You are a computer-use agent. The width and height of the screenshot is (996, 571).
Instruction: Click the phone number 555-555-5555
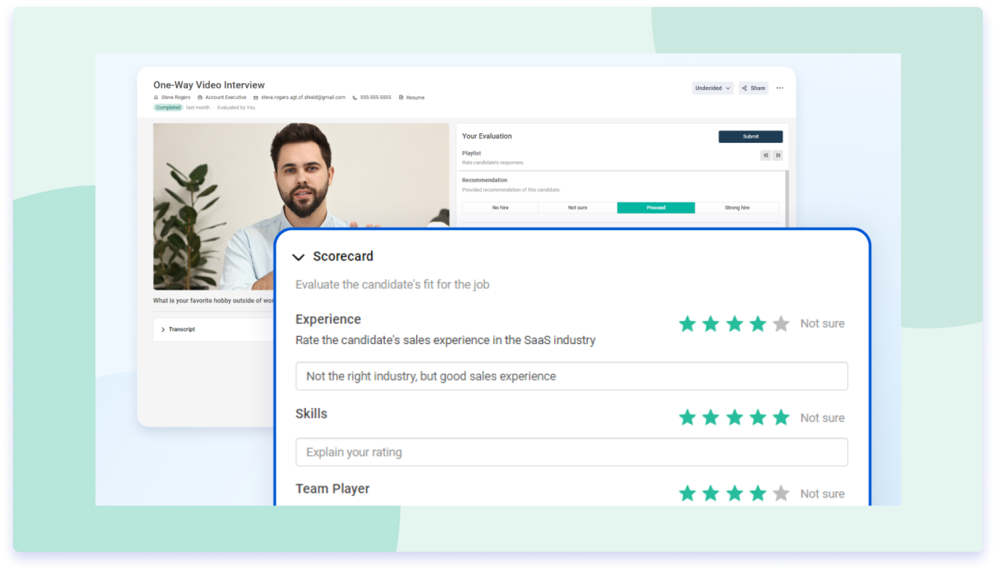click(x=375, y=97)
